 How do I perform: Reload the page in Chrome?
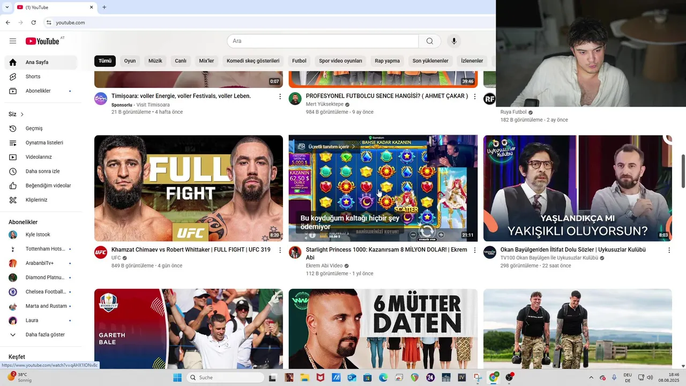34,23
